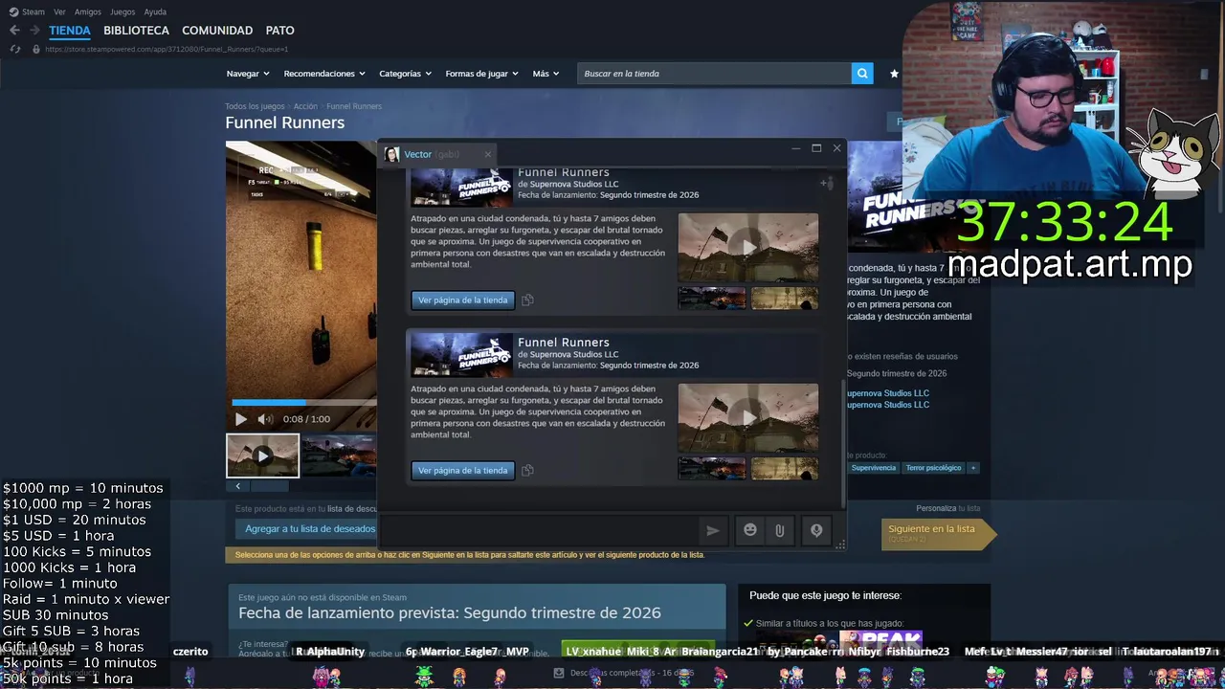This screenshot has width=1225, height=689.
Task: Select second screenshot thumbnail below trailer
Action: 340,456
